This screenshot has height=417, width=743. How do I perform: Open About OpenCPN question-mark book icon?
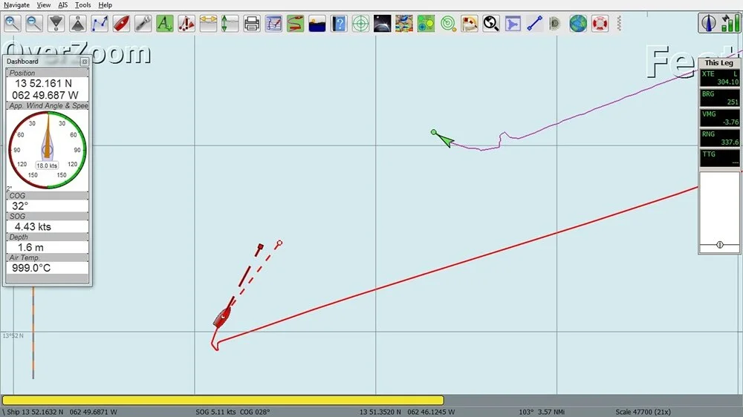click(x=339, y=23)
